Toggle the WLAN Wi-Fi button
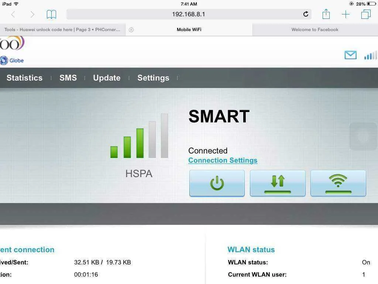The height and width of the screenshot is (284, 378). (338, 183)
